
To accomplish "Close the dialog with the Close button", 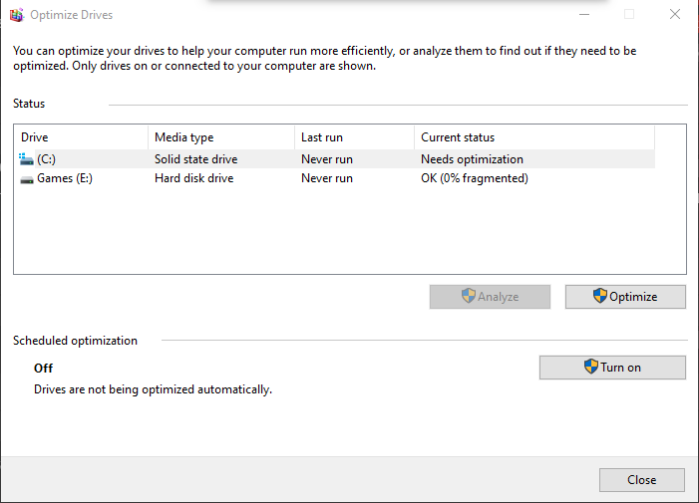I will pyautogui.click(x=642, y=480).
